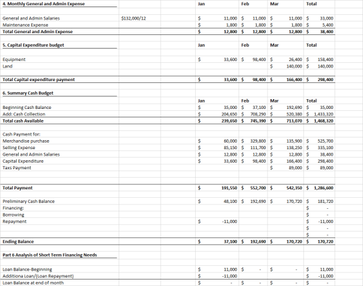This screenshot has height=286, width=363.
Task: Select the 'Ending Balance' label
Action: coord(18,242)
